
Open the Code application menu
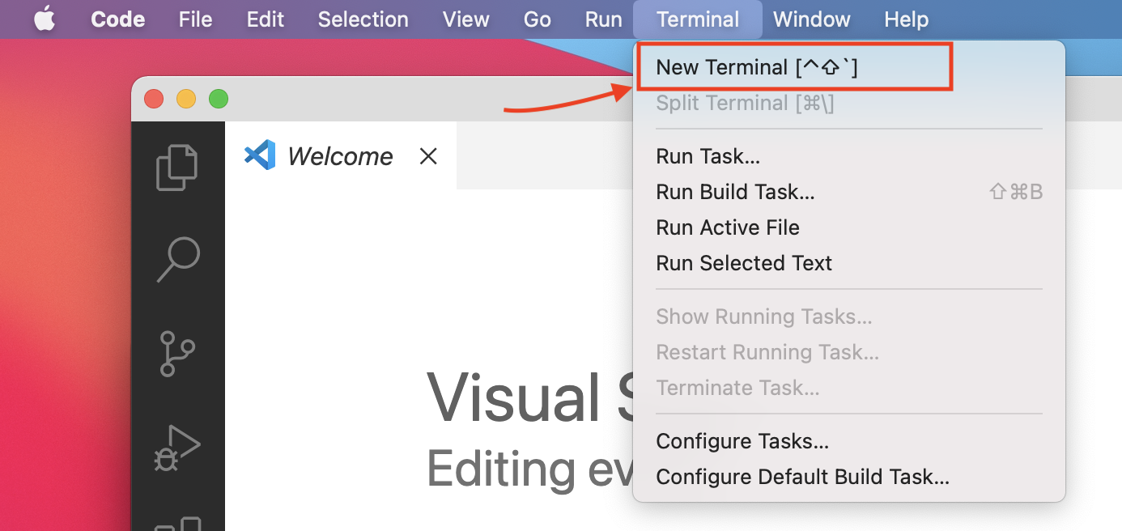pos(117,19)
